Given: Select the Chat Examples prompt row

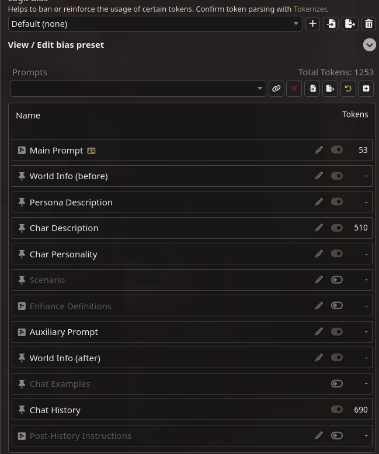Looking at the screenshot, I should [x=60, y=384].
